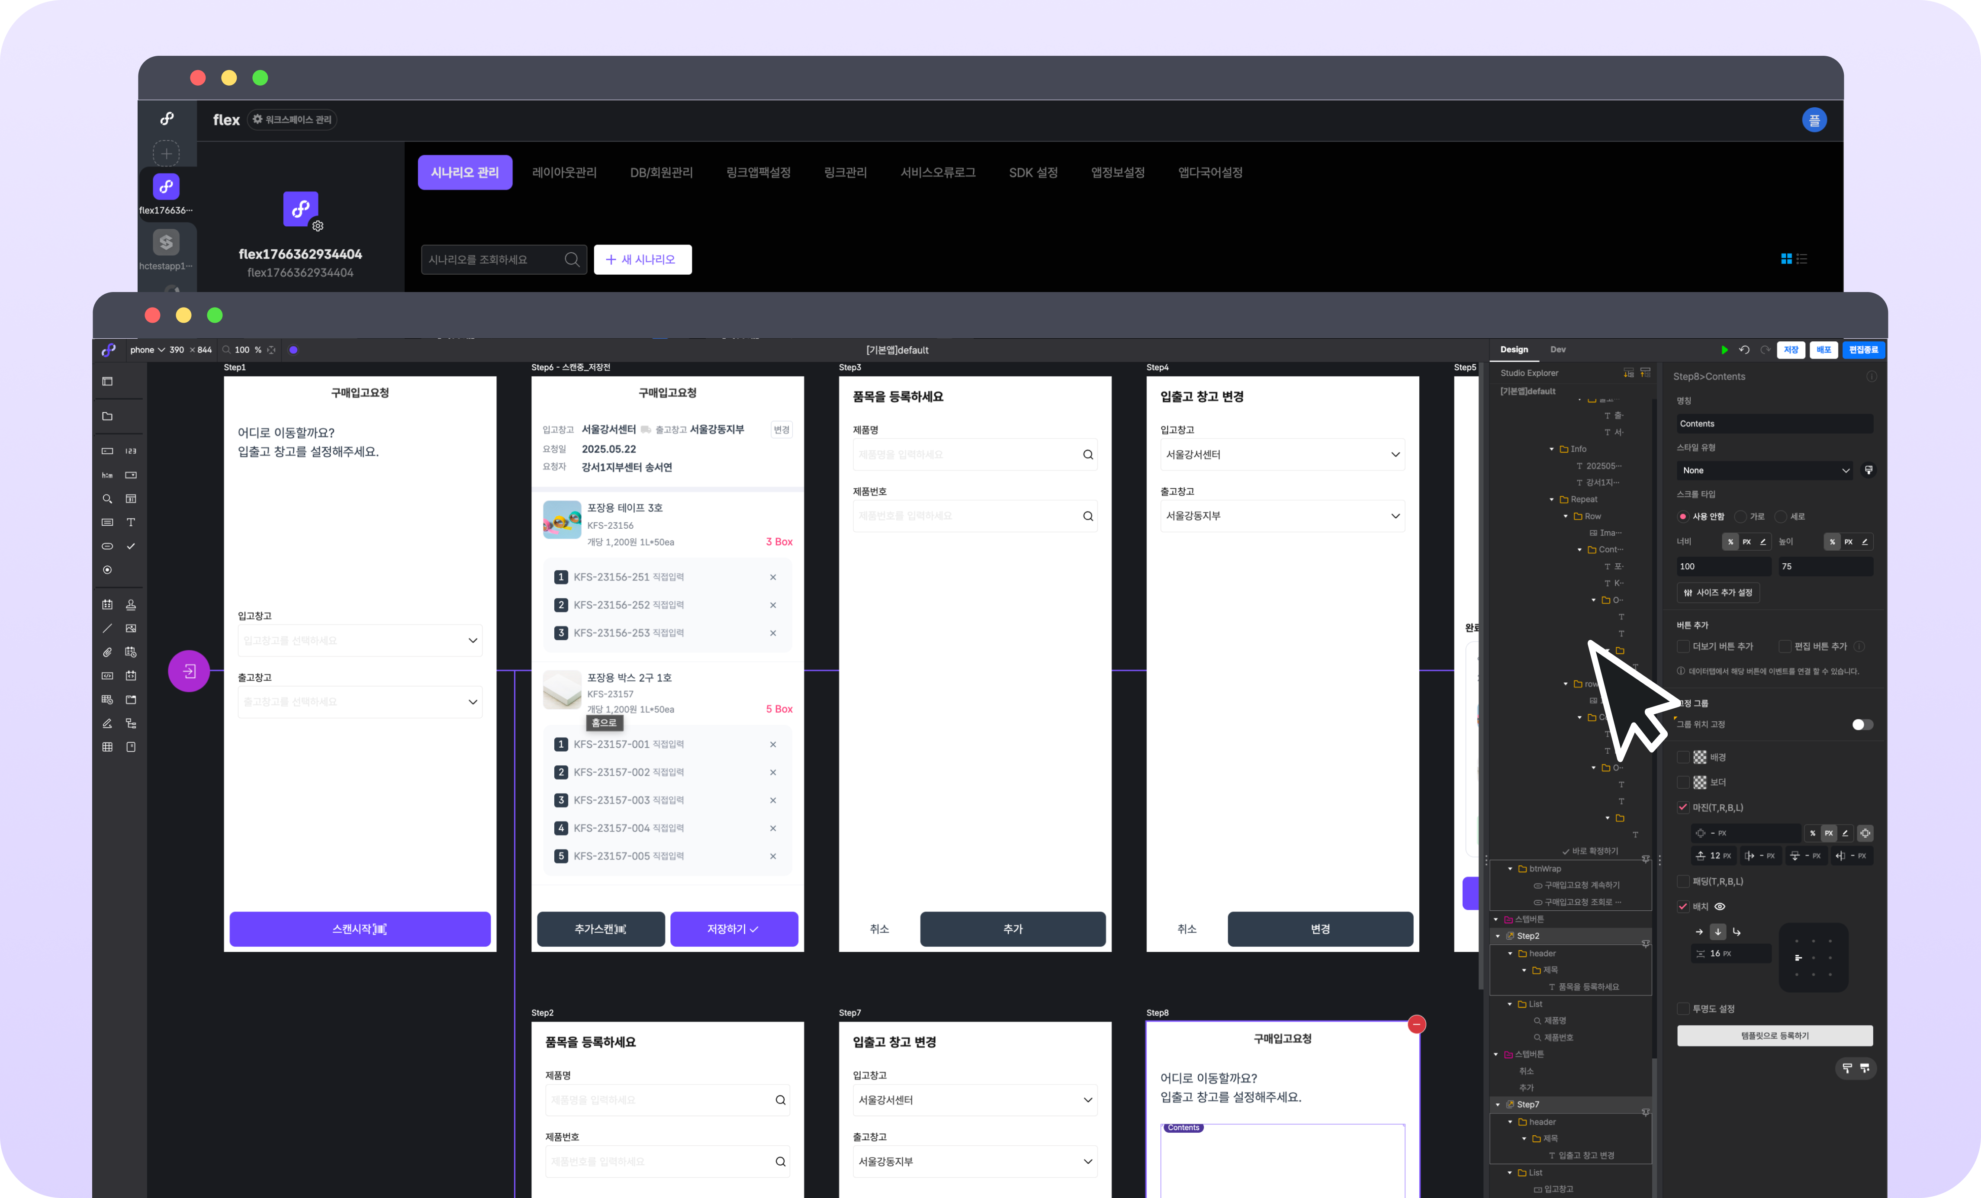This screenshot has width=1981, height=1198.
Task: Select the checkbox component tool
Action: (x=130, y=546)
